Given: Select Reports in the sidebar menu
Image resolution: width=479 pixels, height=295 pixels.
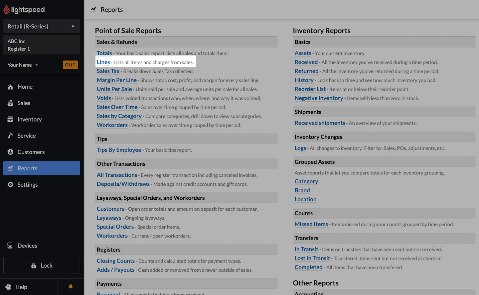Looking at the screenshot, I should point(41,168).
